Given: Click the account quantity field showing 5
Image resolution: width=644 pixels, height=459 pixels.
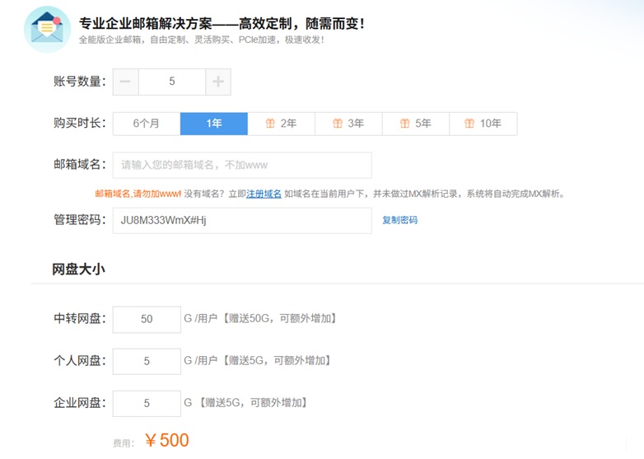Looking at the screenshot, I should pos(172,82).
